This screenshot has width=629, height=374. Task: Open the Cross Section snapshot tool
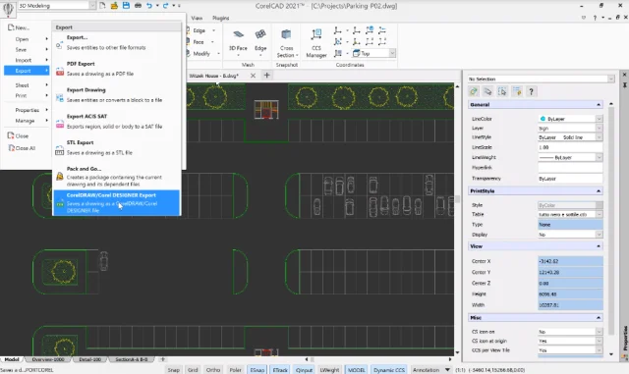(286, 43)
